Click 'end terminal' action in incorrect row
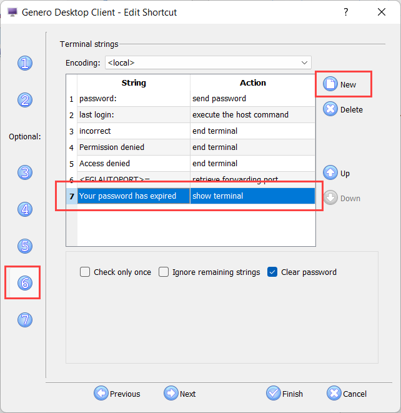This screenshot has width=401, height=413. 252,131
